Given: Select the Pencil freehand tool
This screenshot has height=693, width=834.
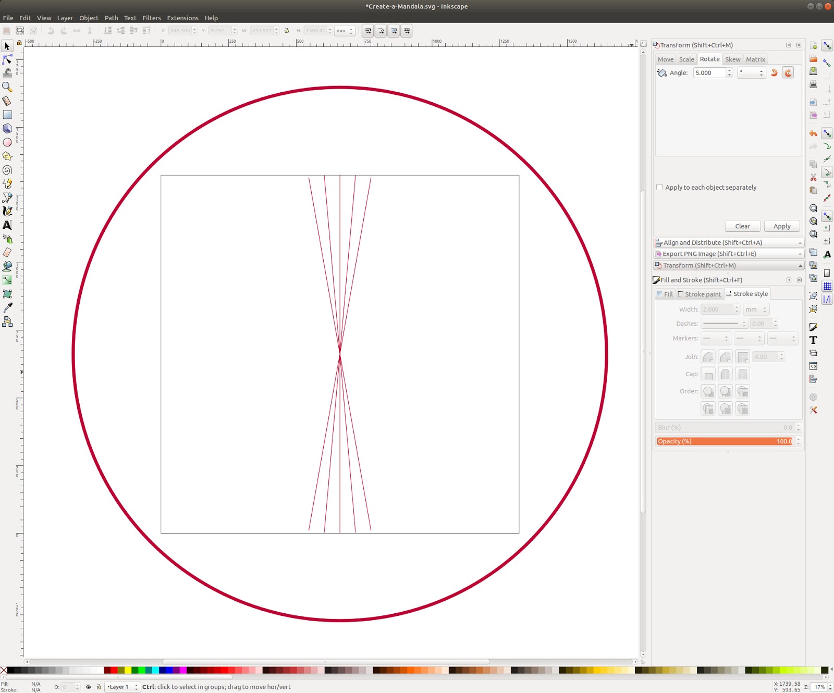Looking at the screenshot, I should 7,183.
